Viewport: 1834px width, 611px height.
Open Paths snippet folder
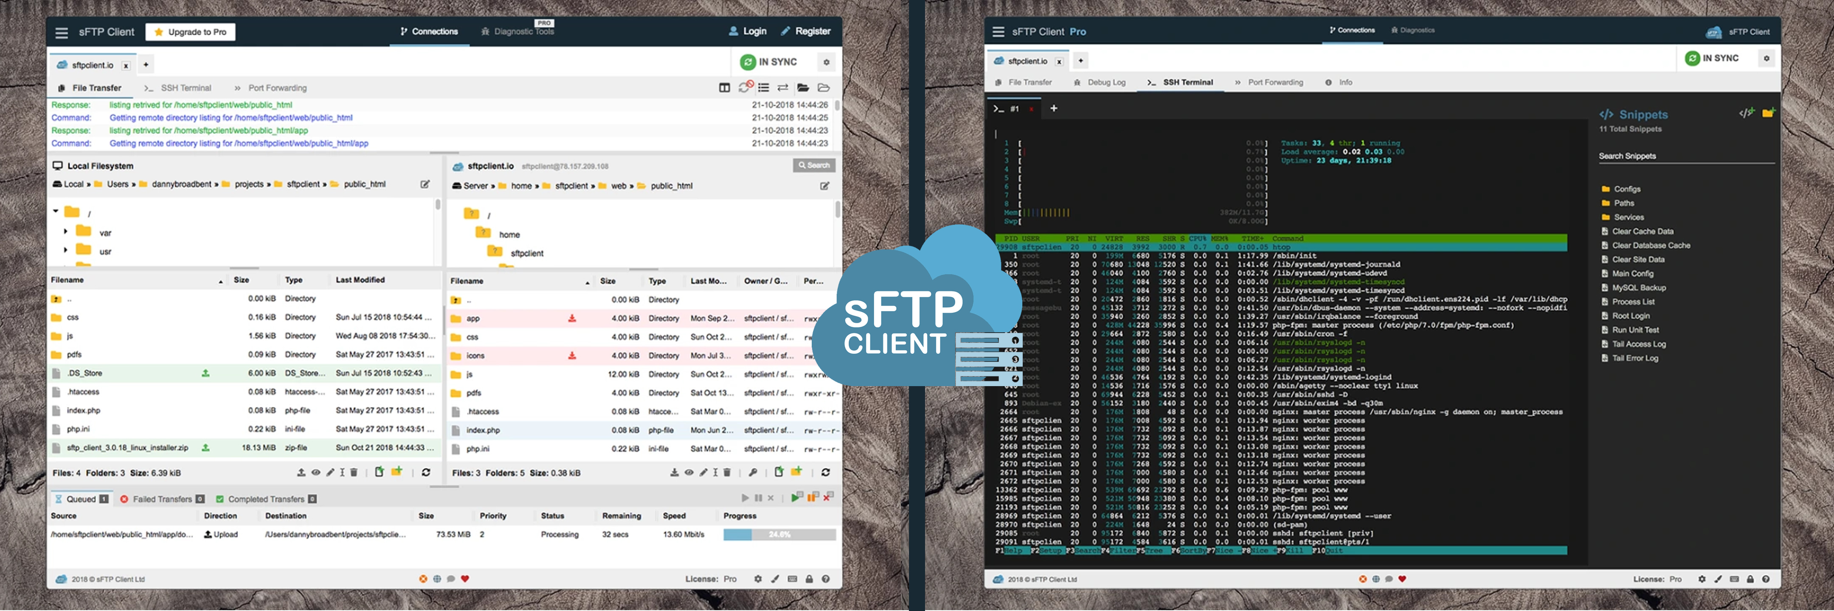click(x=1617, y=203)
